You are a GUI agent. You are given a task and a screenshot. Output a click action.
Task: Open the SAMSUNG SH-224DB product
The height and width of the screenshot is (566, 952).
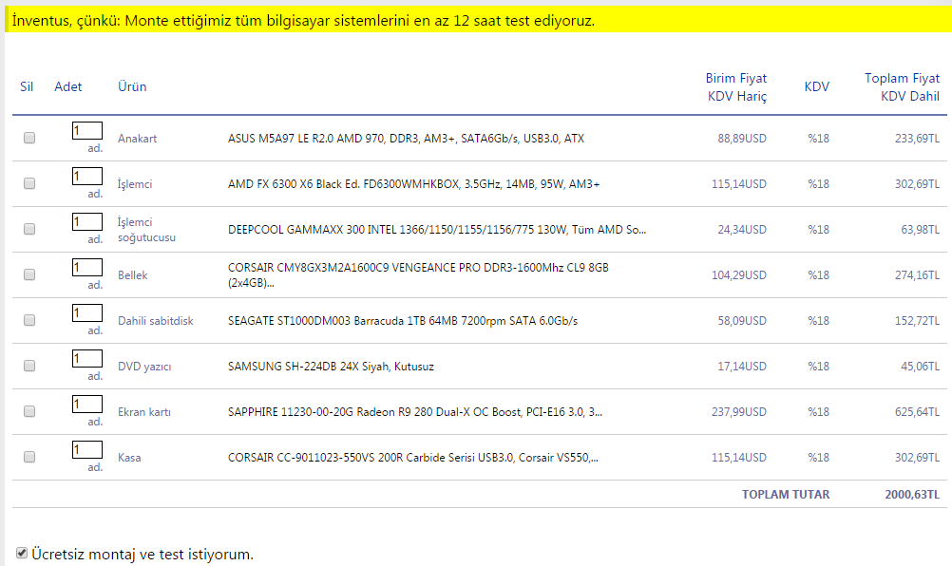[x=331, y=367]
